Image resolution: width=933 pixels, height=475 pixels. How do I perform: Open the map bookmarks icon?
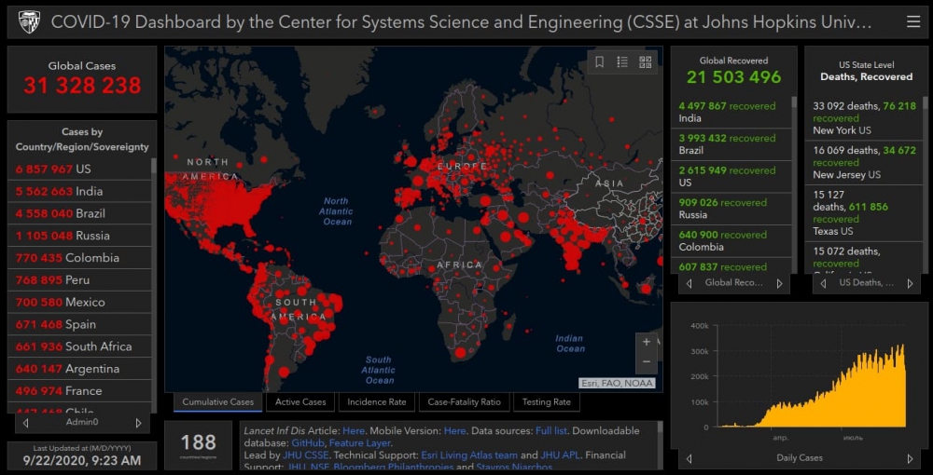[x=600, y=62]
